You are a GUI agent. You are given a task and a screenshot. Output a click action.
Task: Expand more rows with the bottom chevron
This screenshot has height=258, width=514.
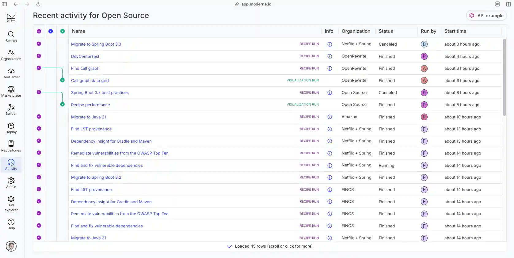click(229, 246)
